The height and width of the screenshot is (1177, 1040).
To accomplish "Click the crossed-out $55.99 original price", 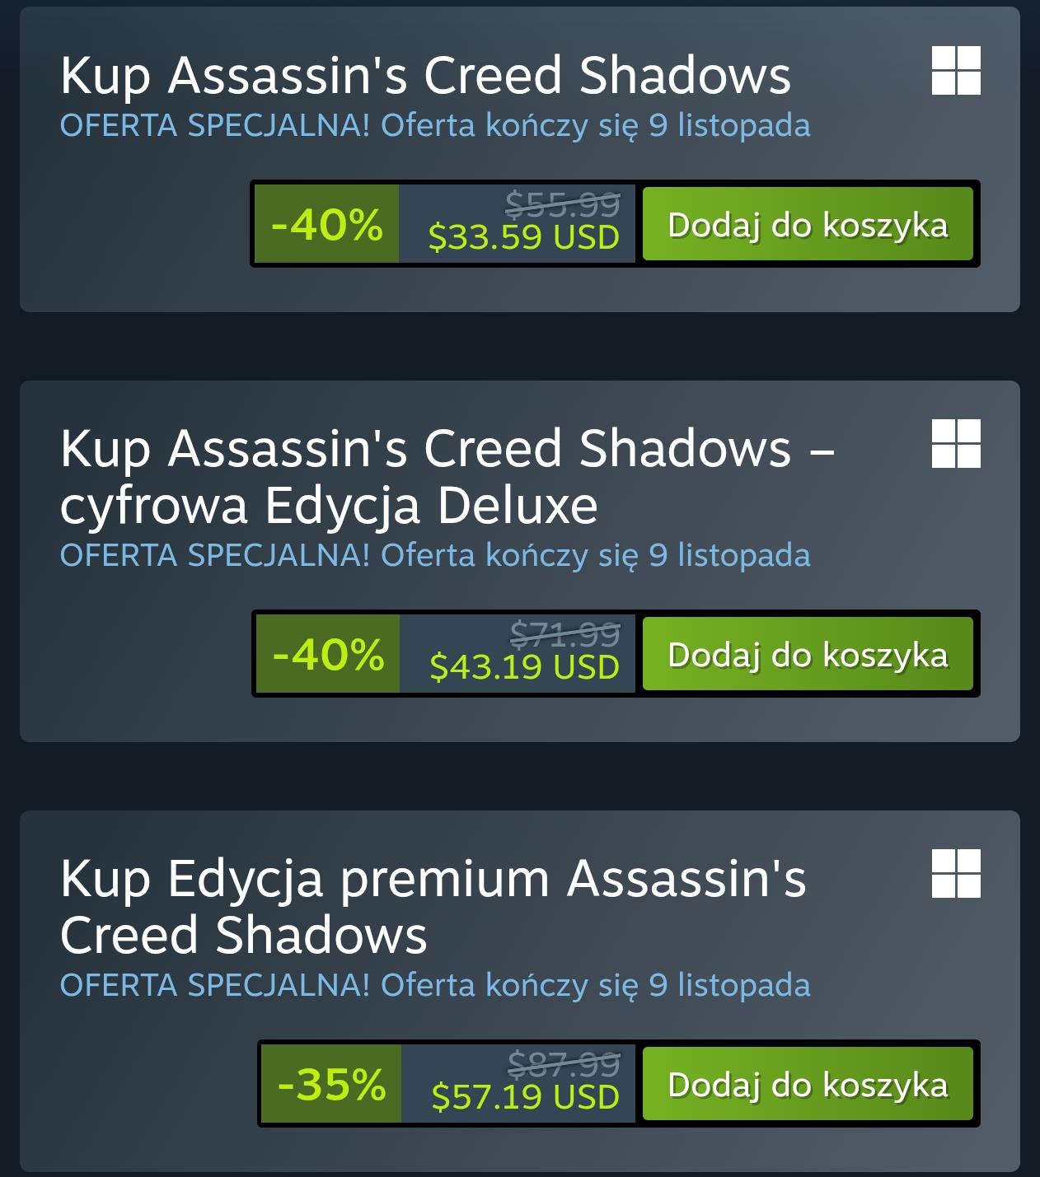I will [x=562, y=203].
